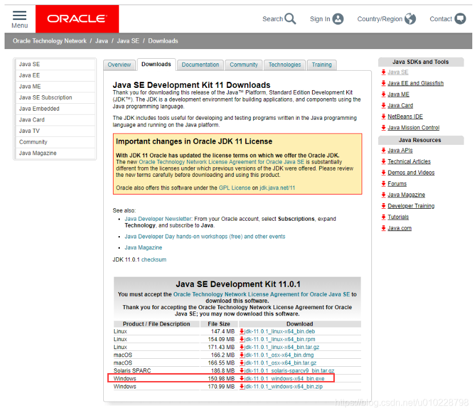474x413 pixels.
Task: Open Java Card in left sidebar
Action: 55,120
